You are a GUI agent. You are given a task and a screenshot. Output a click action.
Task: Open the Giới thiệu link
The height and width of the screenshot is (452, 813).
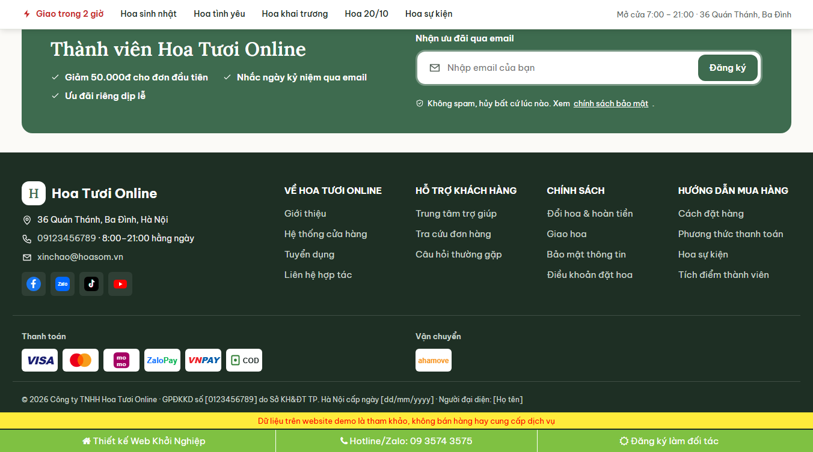305,214
